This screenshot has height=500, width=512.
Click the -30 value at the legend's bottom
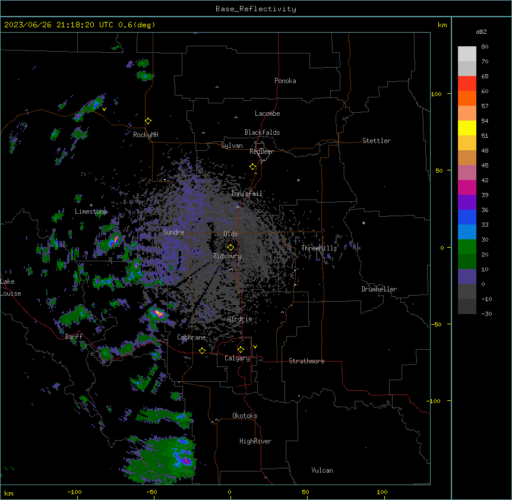pyautogui.click(x=486, y=314)
